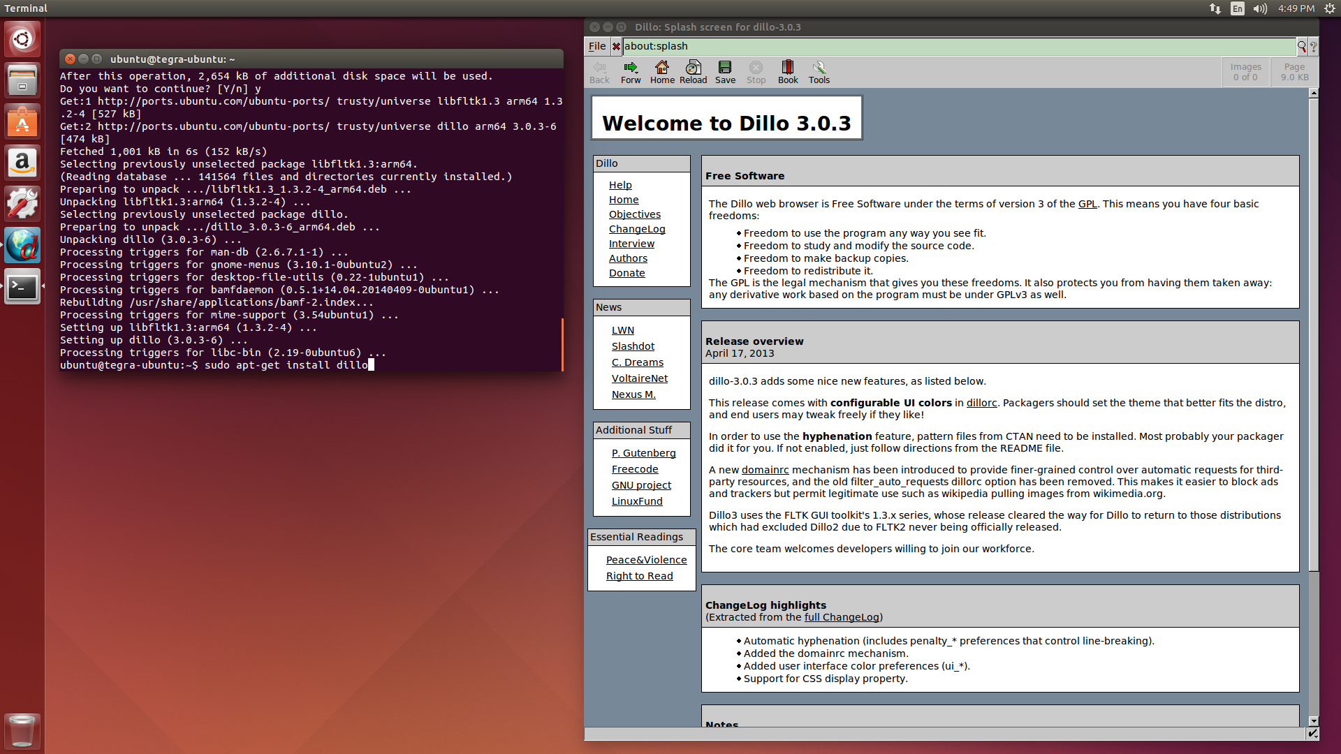1341x754 pixels.
Task: Open the system gear session menu
Action: pos(1329,8)
